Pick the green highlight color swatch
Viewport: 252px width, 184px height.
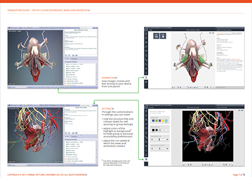pyautogui.click(x=156, y=121)
